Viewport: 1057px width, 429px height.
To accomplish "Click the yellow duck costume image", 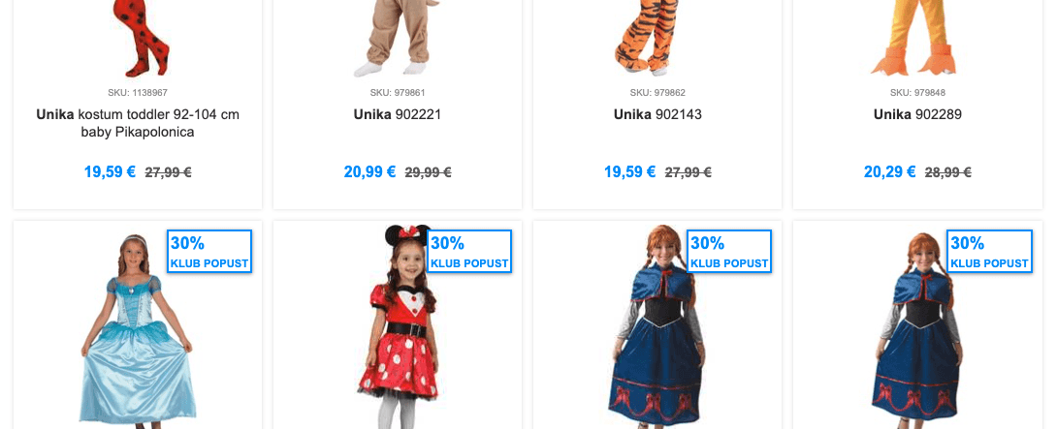I will click(915, 39).
